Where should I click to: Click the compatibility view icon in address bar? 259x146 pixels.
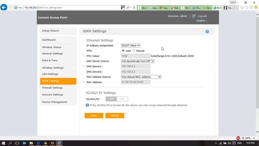coord(123,7)
